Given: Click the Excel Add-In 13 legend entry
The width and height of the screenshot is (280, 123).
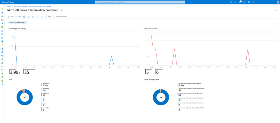Looking at the screenshot, I should (x=190, y=94).
